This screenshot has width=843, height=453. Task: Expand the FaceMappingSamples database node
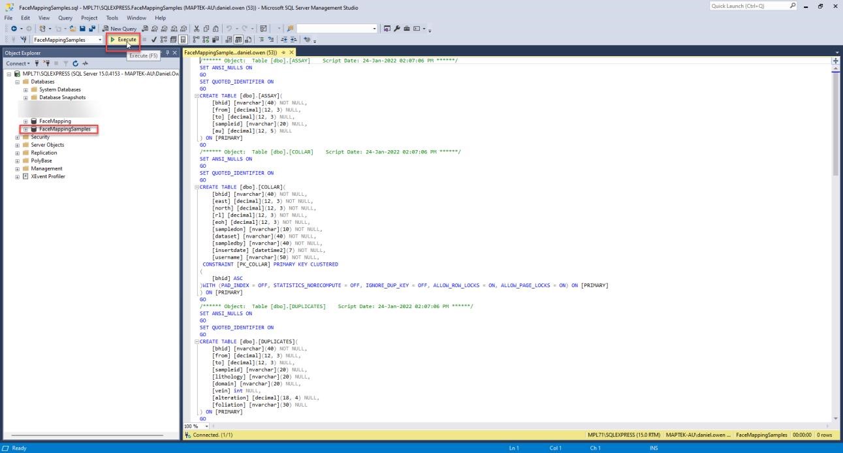[x=25, y=129]
